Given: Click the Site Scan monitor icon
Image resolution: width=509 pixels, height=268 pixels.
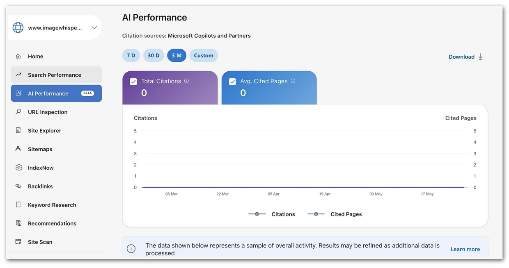Looking at the screenshot, I should (x=18, y=242).
